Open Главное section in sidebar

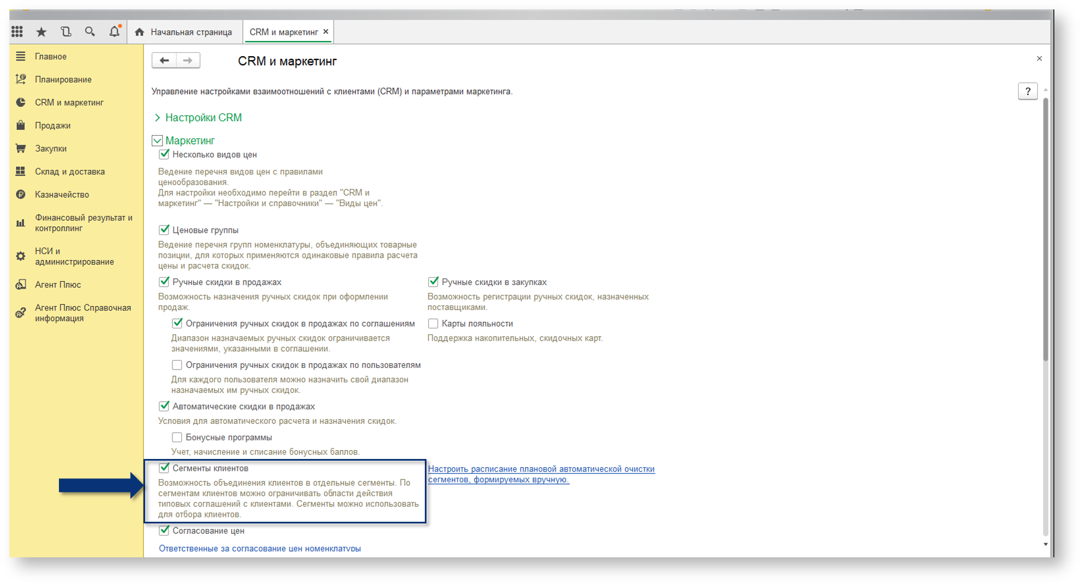(51, 56)
